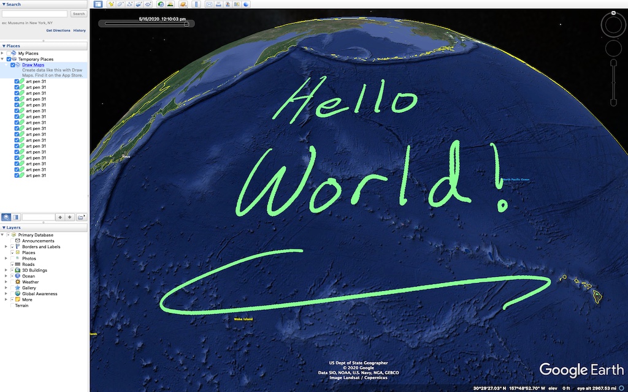Click the Gallery star icon in Layers
The height and width of the screenshot is (392, 628).
18,288
